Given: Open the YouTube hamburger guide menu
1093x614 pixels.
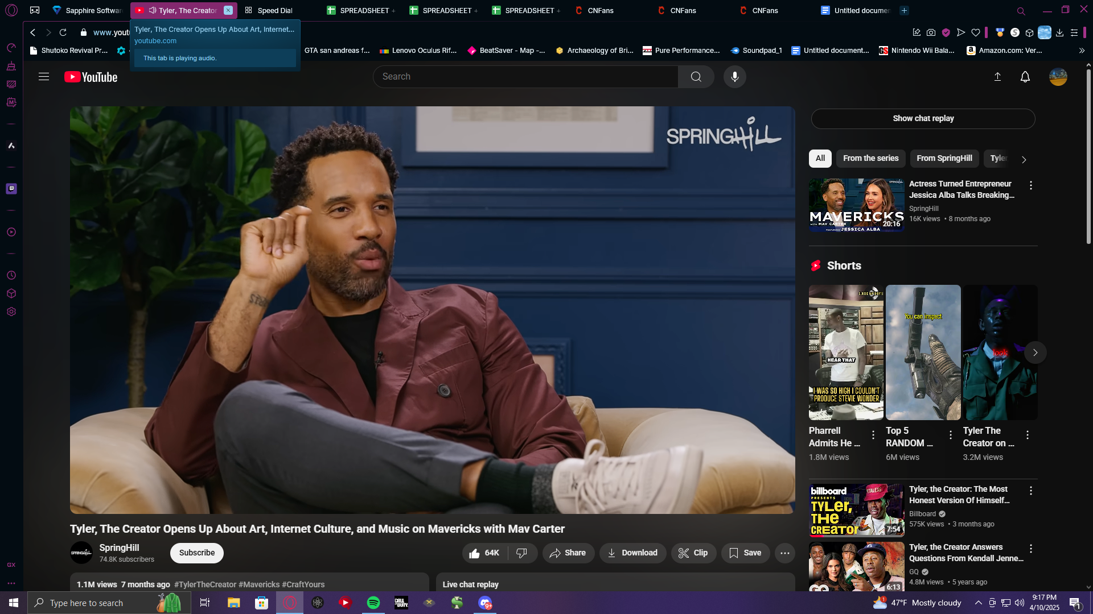Looking at the screenshot, I should [x=44, y=77].
